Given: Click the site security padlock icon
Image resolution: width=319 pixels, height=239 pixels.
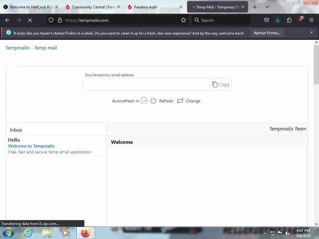Looking at the screenshot, I should click(x=60, y=20).
